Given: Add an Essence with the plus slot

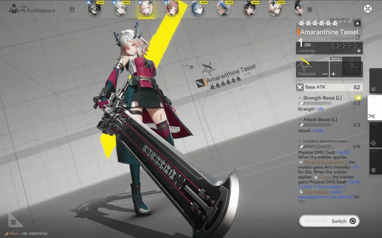Looking at the screenshot, I should point(333,74).
